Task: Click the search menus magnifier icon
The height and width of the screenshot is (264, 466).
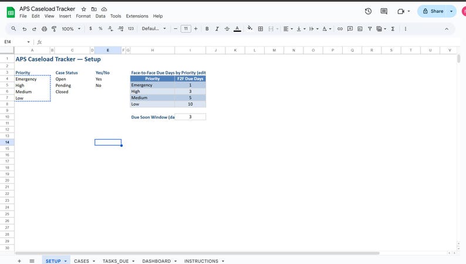Action: [x=13, y=29]
